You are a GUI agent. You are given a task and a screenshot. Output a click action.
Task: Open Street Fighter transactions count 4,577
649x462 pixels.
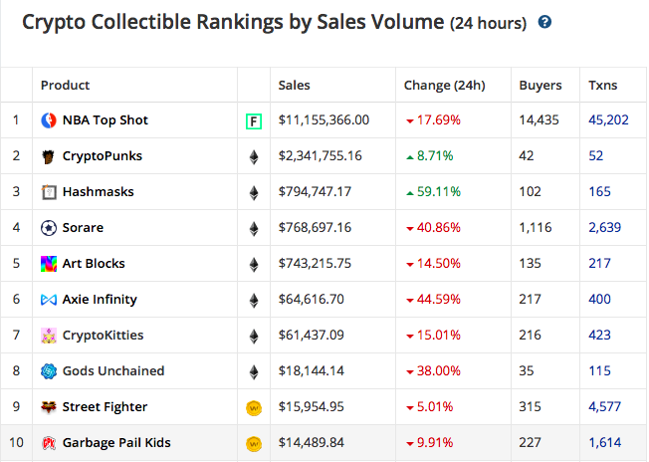click(x=605, y=406)
